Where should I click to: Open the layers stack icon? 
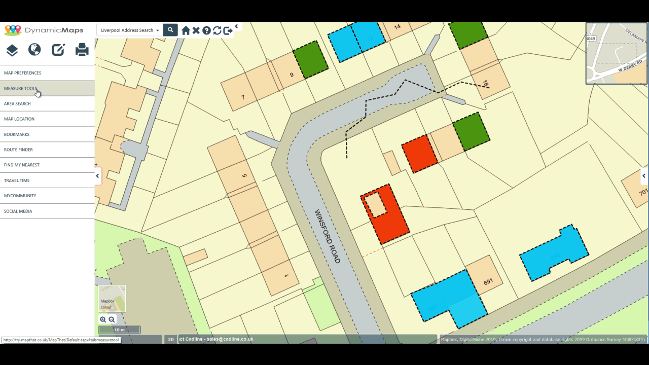tap(12, 50)
